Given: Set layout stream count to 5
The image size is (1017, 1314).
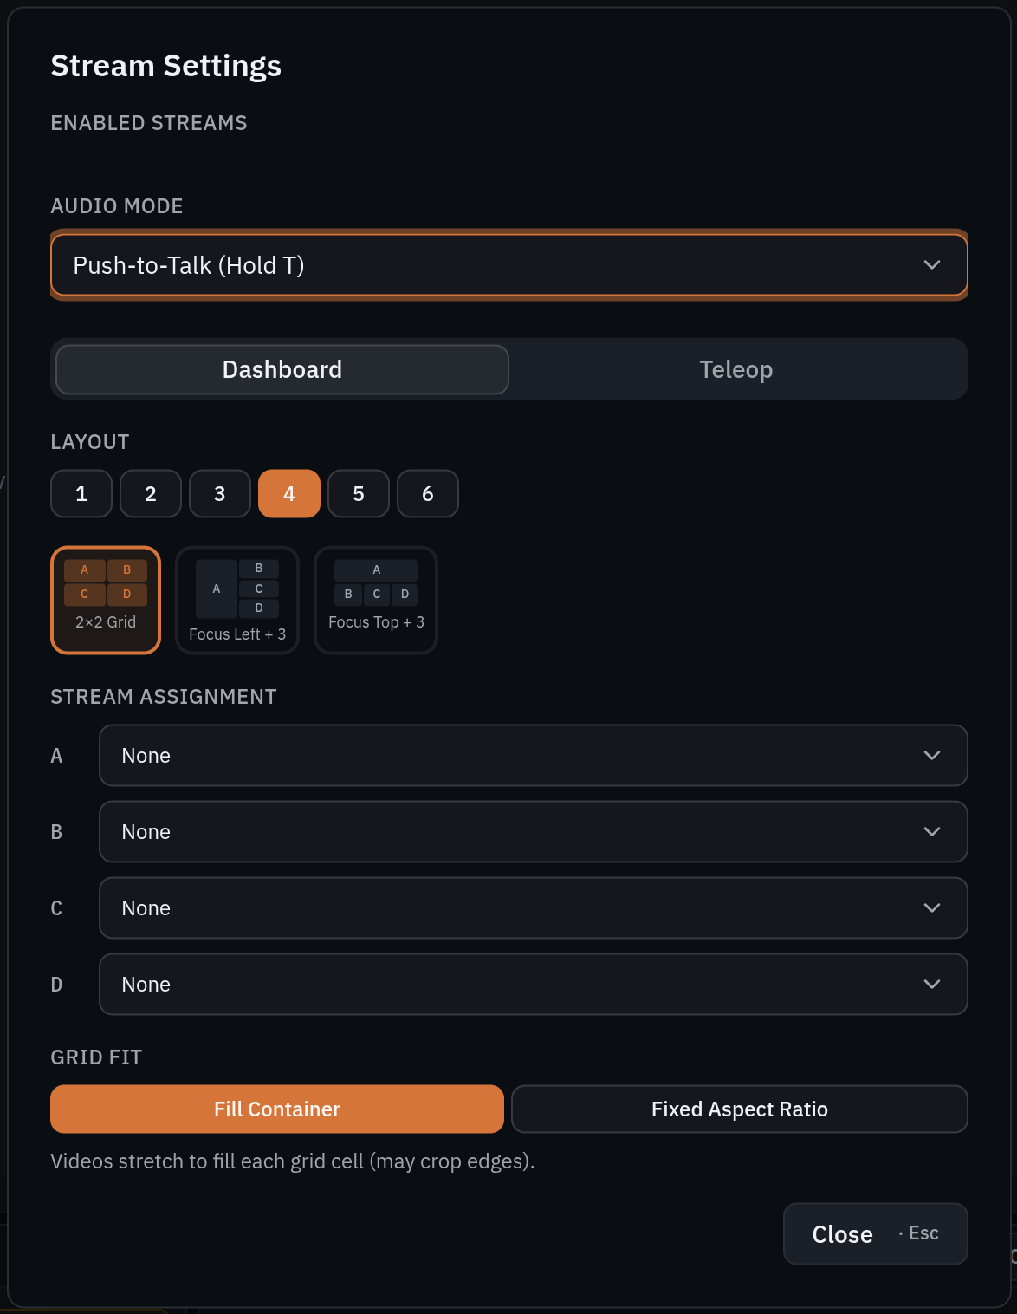Looking at the screenshot, I should (x=359, y=494).
